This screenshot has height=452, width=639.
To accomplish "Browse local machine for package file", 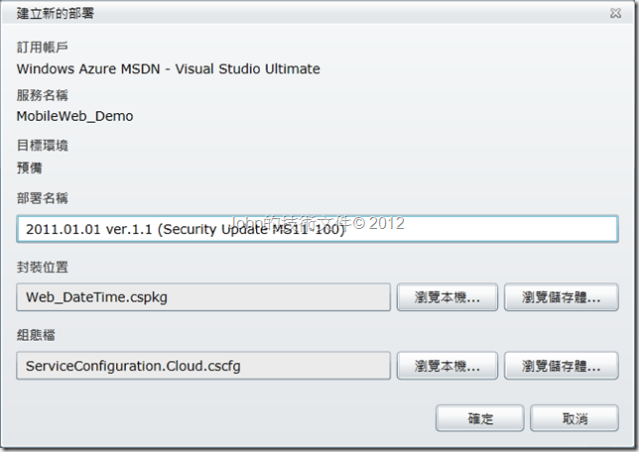I will point(447,297).
